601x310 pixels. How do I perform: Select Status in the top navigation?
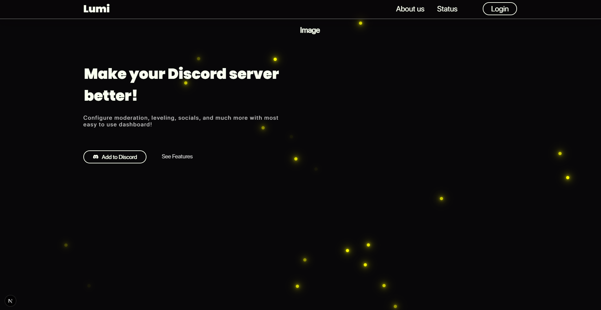447,9
